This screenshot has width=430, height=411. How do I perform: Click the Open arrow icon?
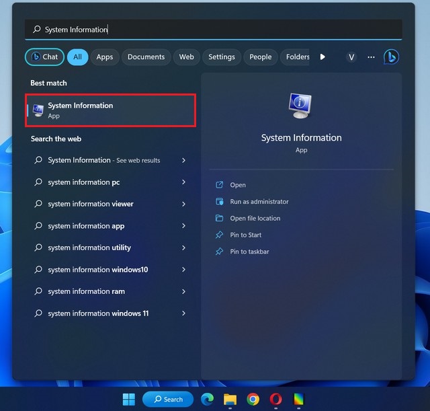point(220,185)
